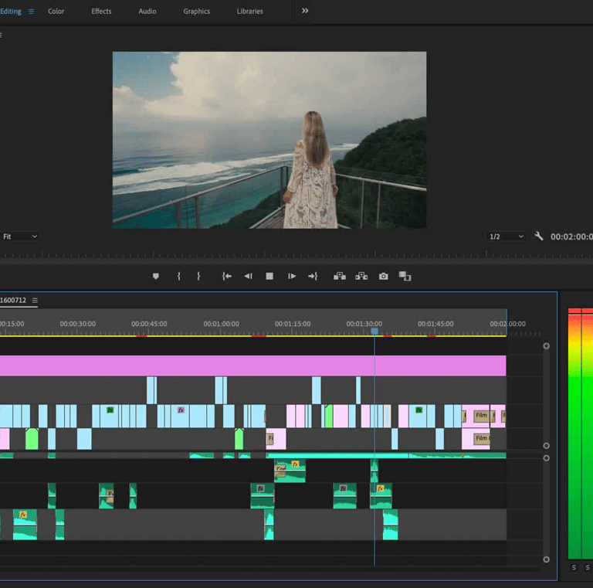Viewport: 593px width, 588px height.
Task: Click the Extract icon
Action: click(361, 276)
